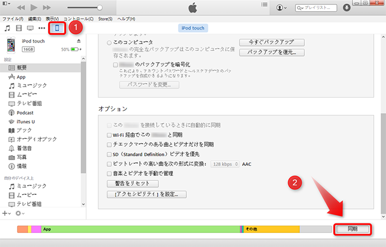This screenshot has width=386, height=247.
Task: Click the rewind previous track button
Action: (x=21, y=8)
